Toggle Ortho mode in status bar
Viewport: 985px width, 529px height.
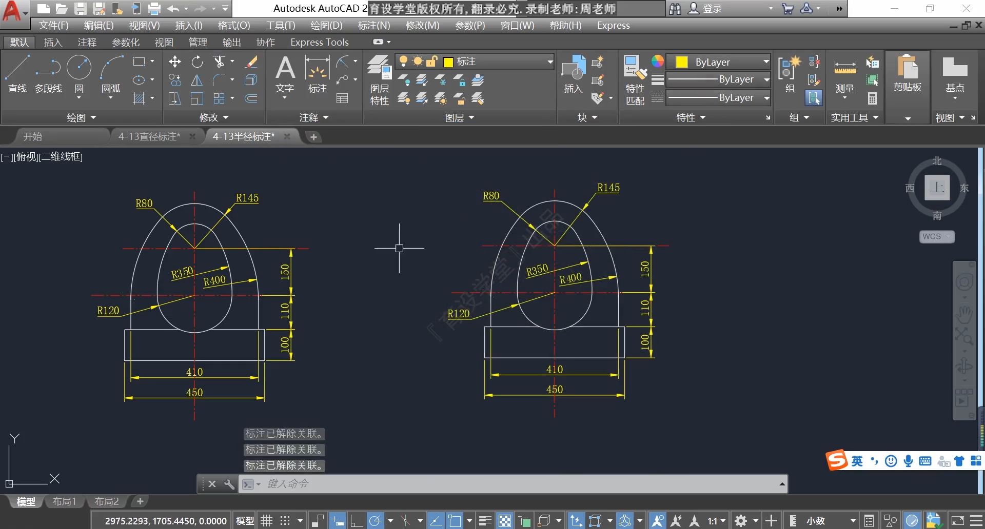click(356, 521)
